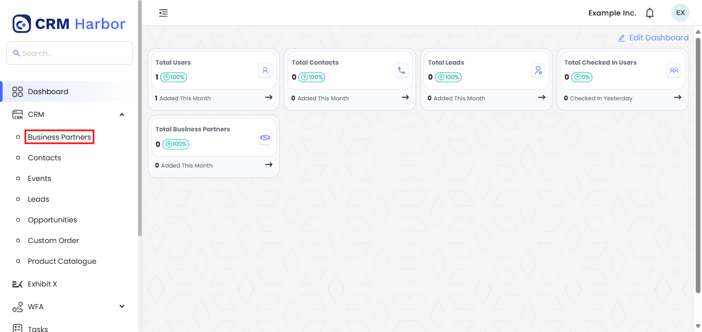Click the CRM module icon in sidebar

pyautogui.click(x=18, y=114)
